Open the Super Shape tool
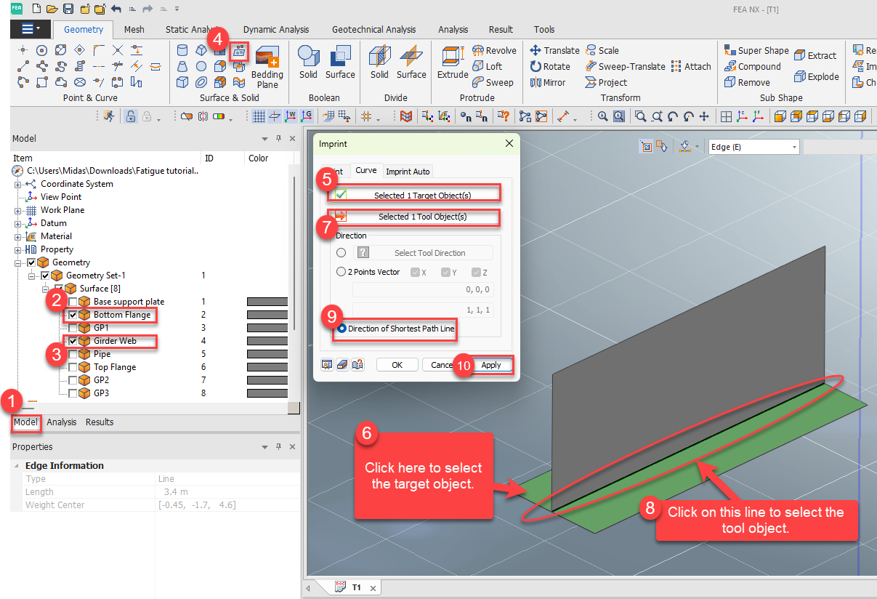This screenshot has height=599, width=877. point(756,50)
